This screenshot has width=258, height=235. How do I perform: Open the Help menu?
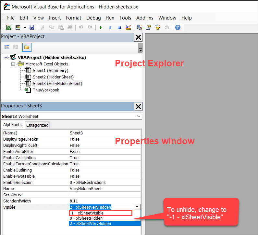click(186, 18)
